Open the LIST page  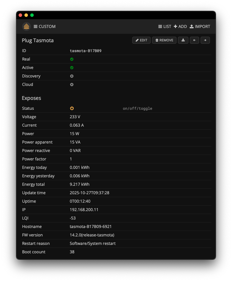click(x=165, y=26)
